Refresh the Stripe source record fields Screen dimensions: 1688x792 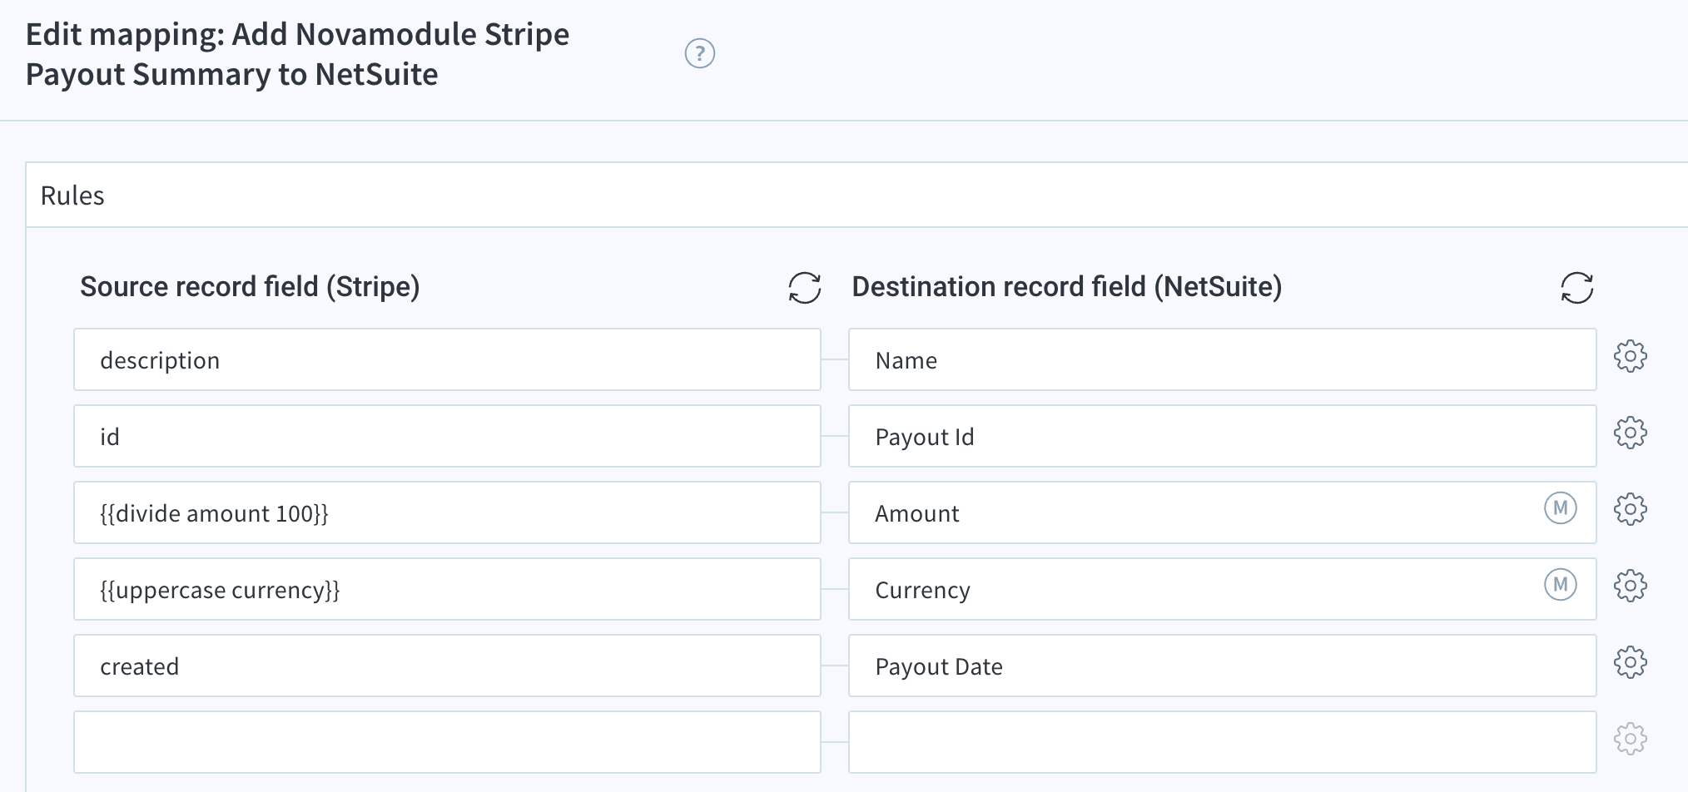805,288
